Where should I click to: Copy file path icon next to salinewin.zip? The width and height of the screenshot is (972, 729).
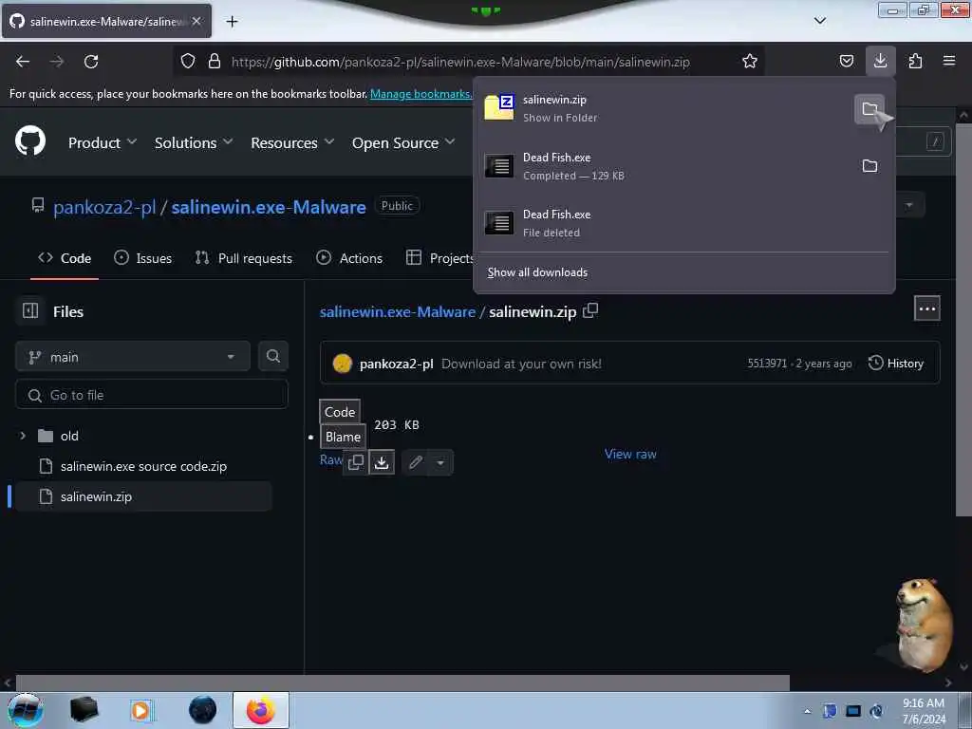[x=590, y=310]
